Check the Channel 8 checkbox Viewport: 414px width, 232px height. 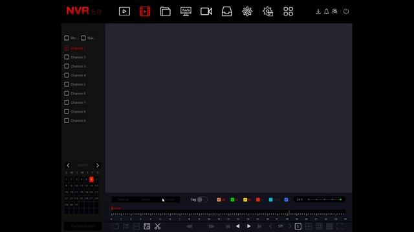[x=67, y=111]
